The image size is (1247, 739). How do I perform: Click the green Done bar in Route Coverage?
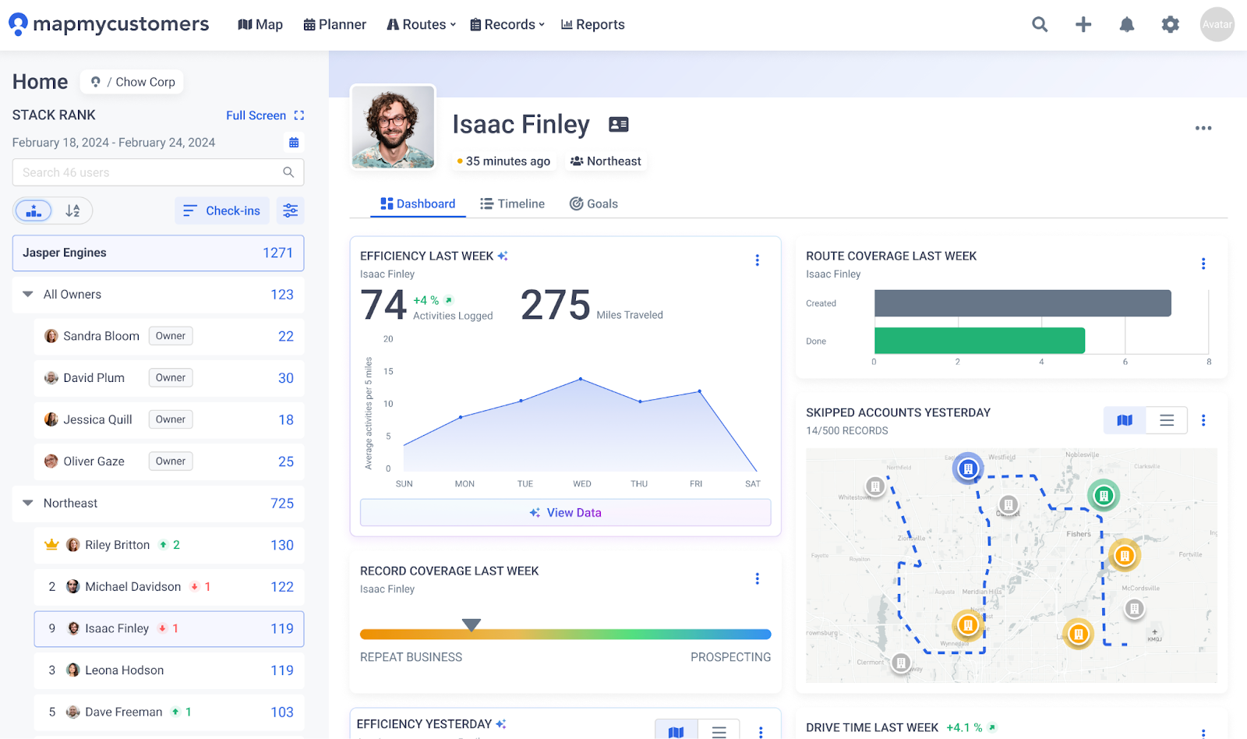980,341
